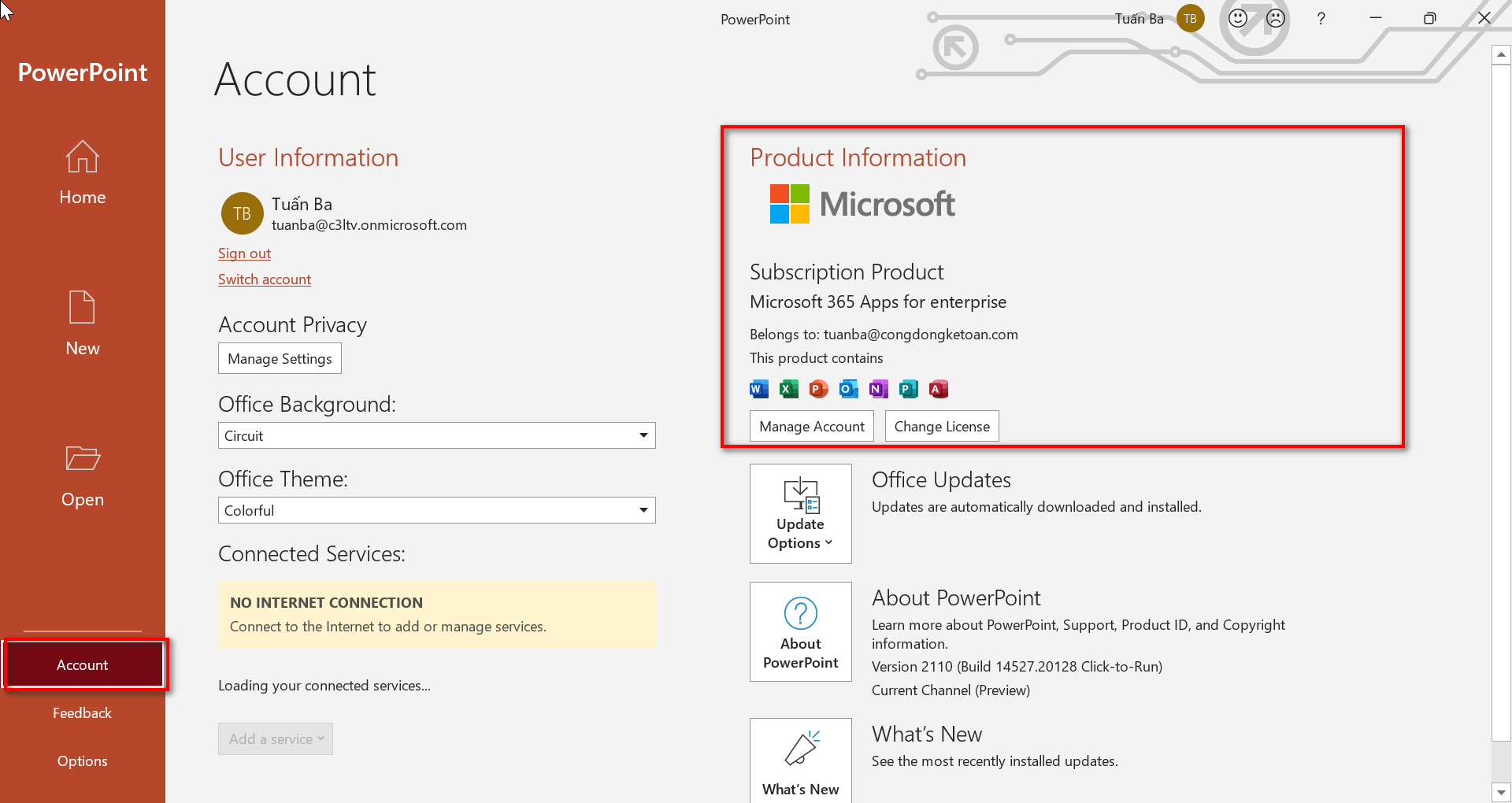Open the What's New button
Viewport: 1512px width, 803px height.
point(800,760)
